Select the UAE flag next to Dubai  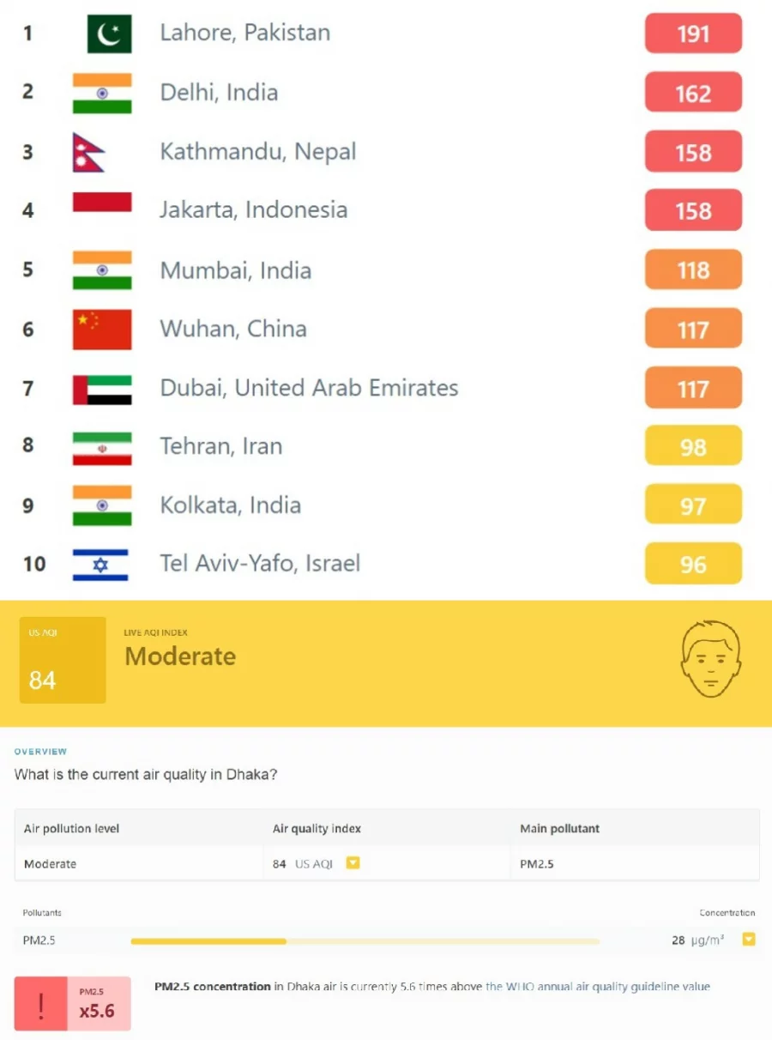(x=103, y=387)
